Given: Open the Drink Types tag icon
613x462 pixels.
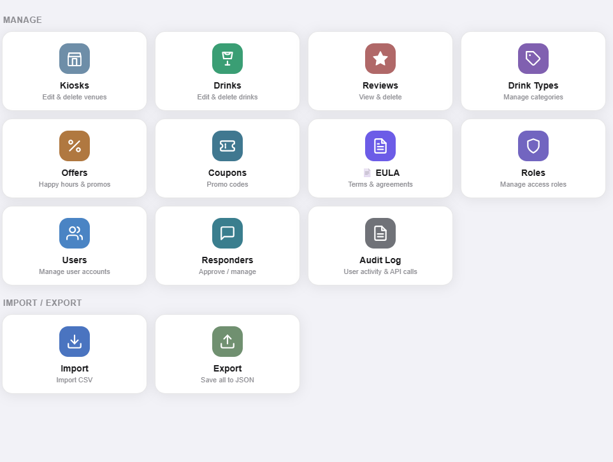Looking at the screenshot, I should 533,59.
